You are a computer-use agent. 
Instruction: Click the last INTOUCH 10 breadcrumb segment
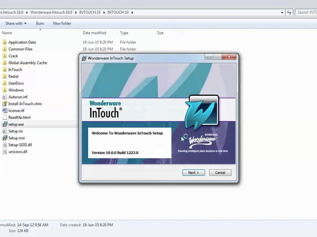(118, 12)
